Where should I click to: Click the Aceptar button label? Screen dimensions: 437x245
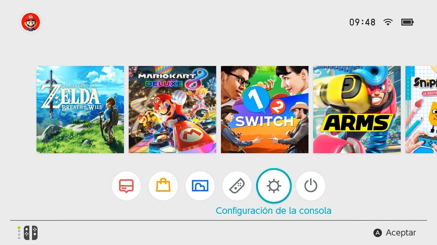[x=401, y=233]
